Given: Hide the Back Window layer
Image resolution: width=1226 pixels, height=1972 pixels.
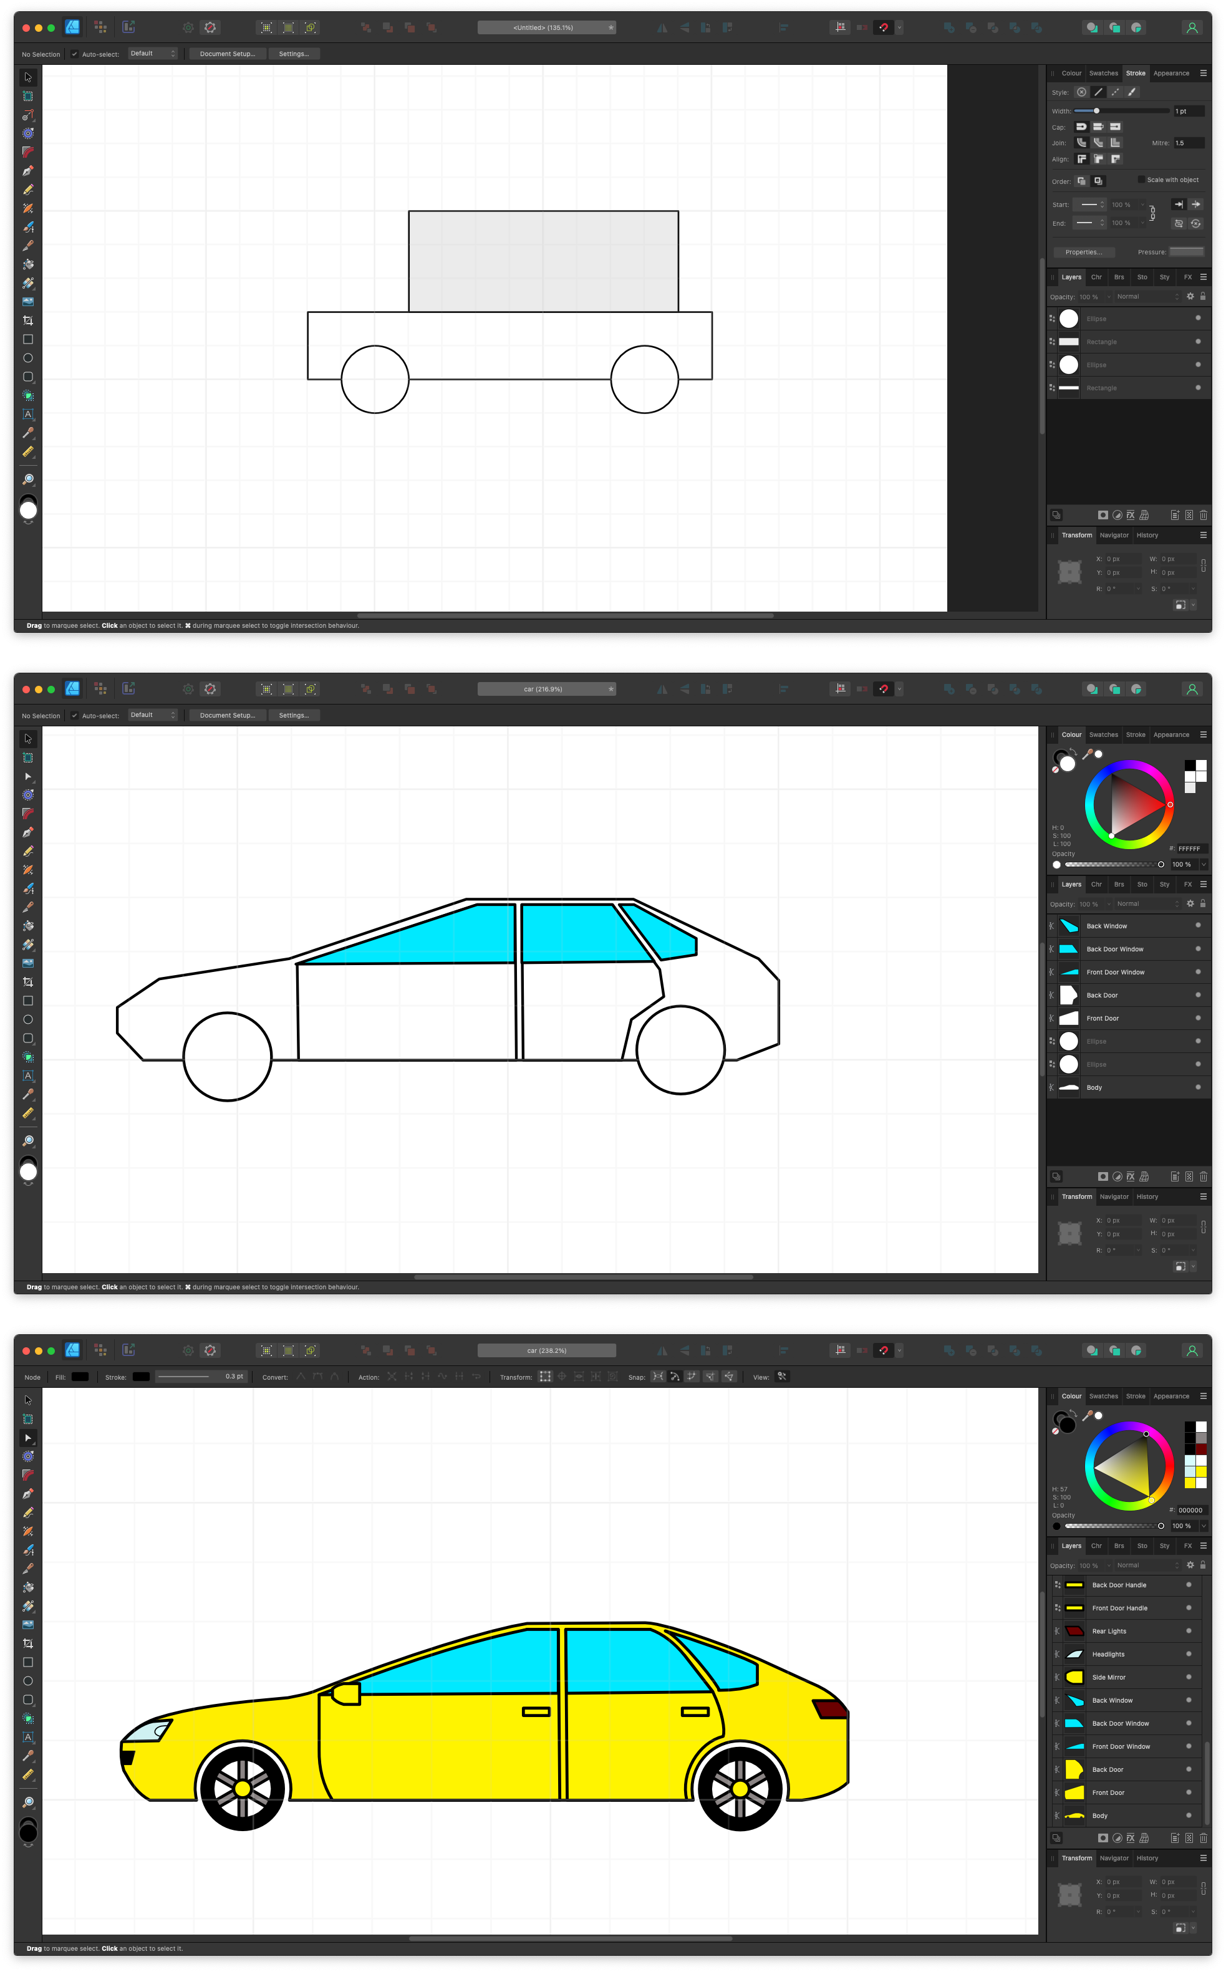Looking at the screenshot, I should pyautogui.click(x=1197, y=926).
